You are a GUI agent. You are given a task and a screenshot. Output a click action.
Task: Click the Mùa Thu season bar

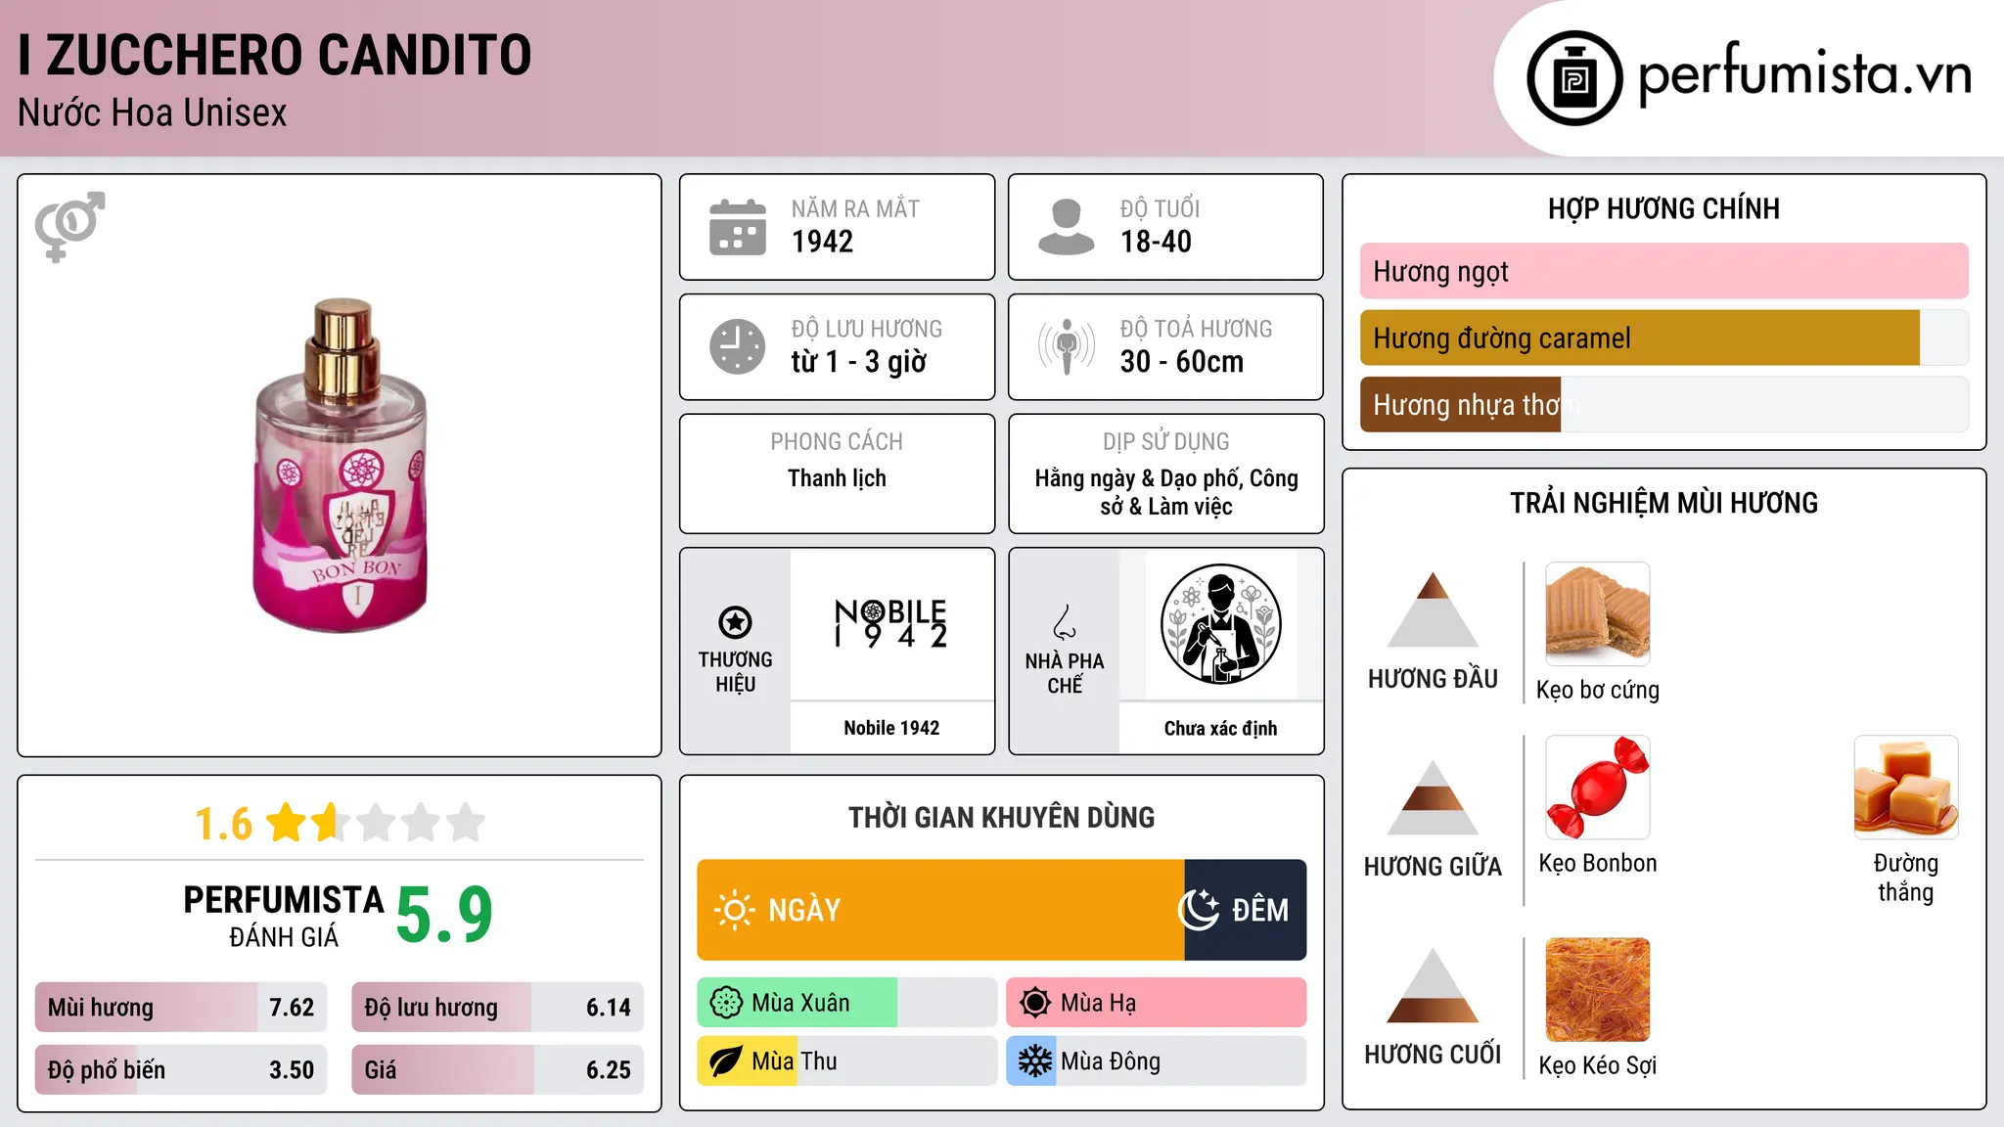pyautogui.click(x=846, y=1061)
